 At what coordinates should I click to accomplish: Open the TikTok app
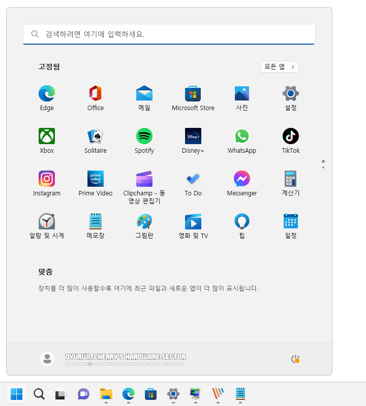pyautogui.click(x=291, y=141)
